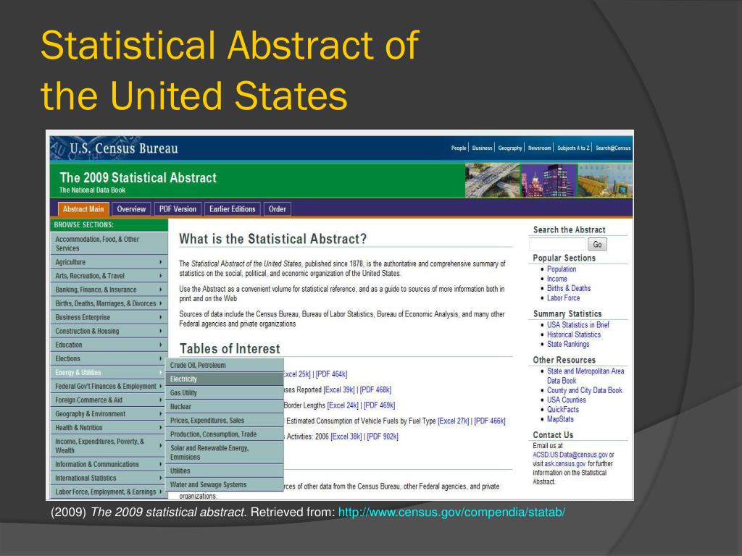Open the Income popular section link
This screenshot has width=742, height=556.
[x=557, y=279]
